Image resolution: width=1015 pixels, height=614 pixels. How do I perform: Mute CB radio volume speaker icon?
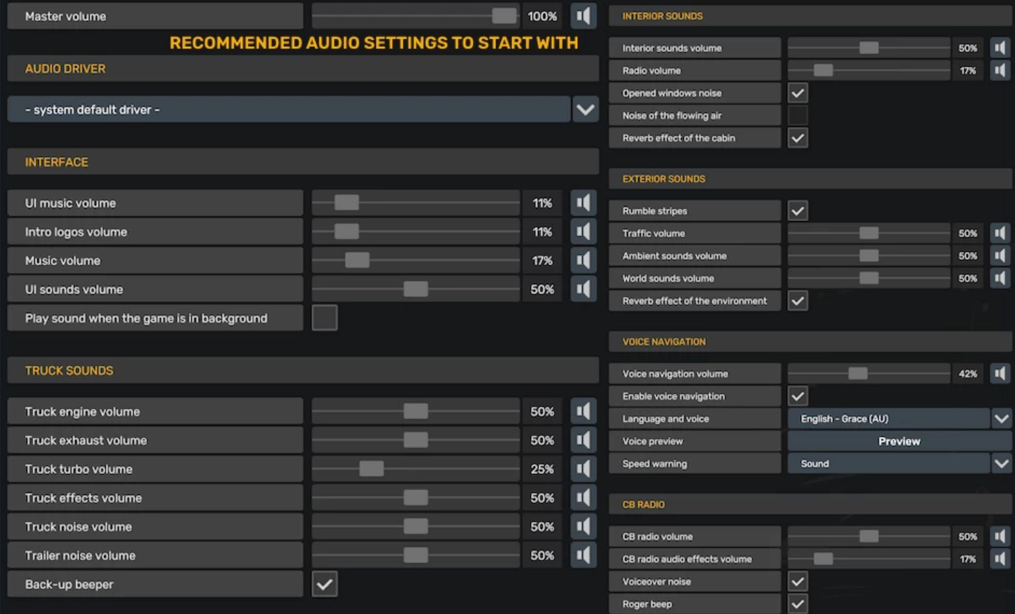click(x=999, y=536)
